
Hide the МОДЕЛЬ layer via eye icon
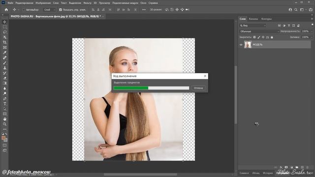241,45
